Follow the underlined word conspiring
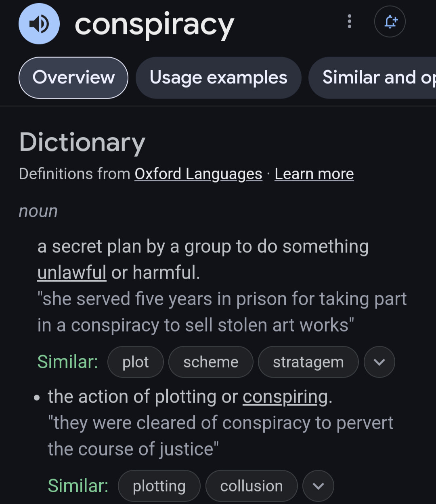 285,397
